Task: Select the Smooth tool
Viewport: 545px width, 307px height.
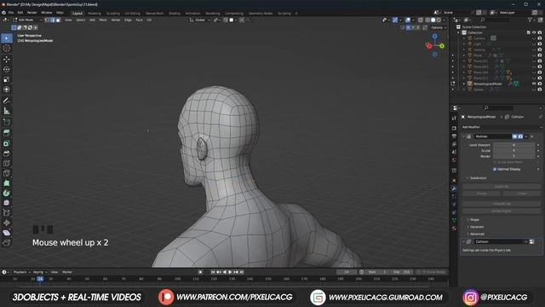Action: coord(7,203)
